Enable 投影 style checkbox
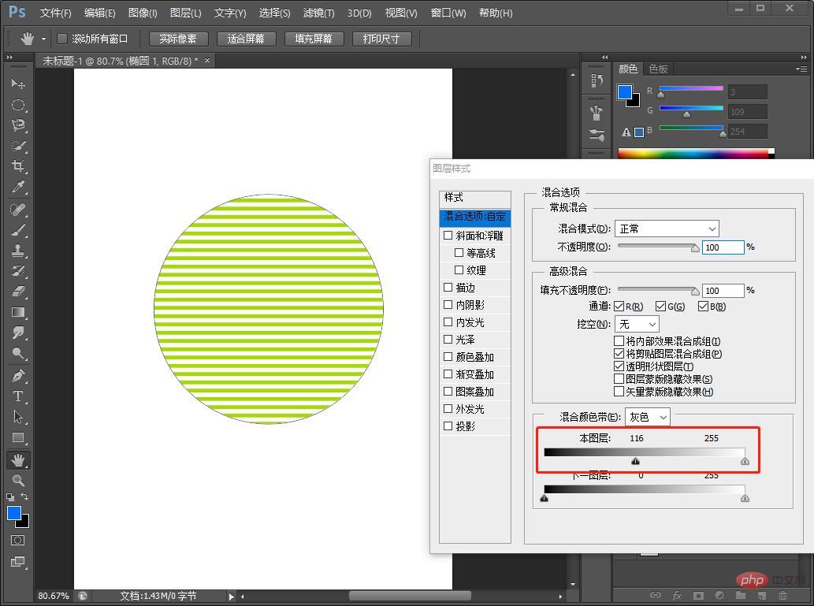The width and height of the screenshot is (814, 606). [448, 426]
